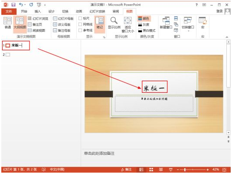Click the Redo/Repeat icon
232x173 pixels.
[31, 5]
